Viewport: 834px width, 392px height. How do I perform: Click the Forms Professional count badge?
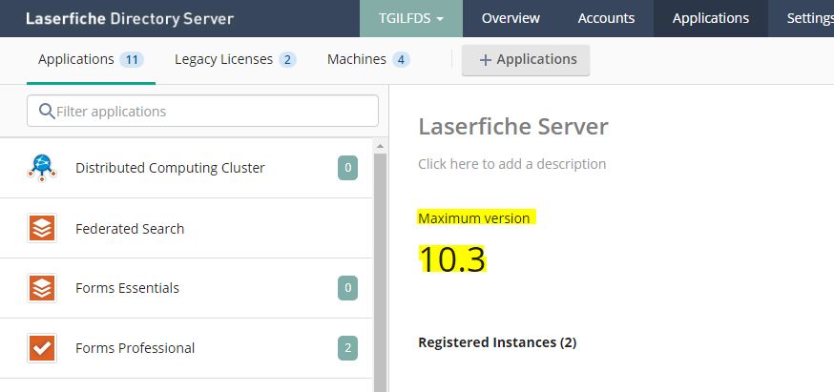(347, 348)
